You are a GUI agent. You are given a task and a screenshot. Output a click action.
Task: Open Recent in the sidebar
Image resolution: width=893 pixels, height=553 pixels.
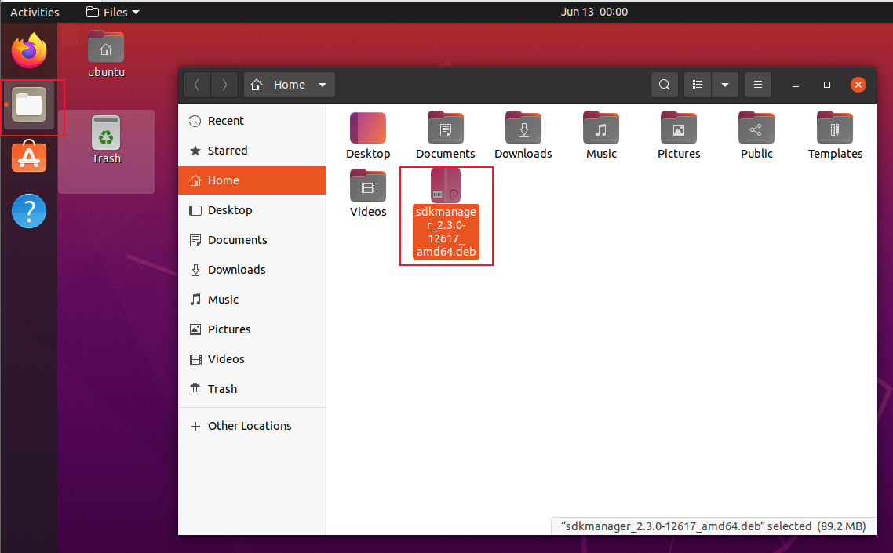pos(252,121)
